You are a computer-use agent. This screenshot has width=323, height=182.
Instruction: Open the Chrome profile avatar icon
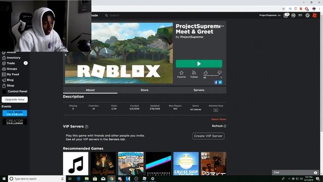(x=314, y=9)
